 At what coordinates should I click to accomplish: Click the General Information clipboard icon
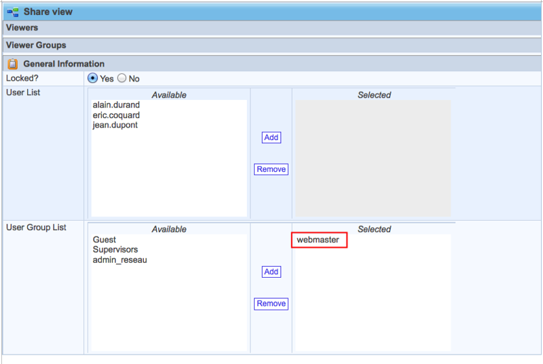[13, 64]
